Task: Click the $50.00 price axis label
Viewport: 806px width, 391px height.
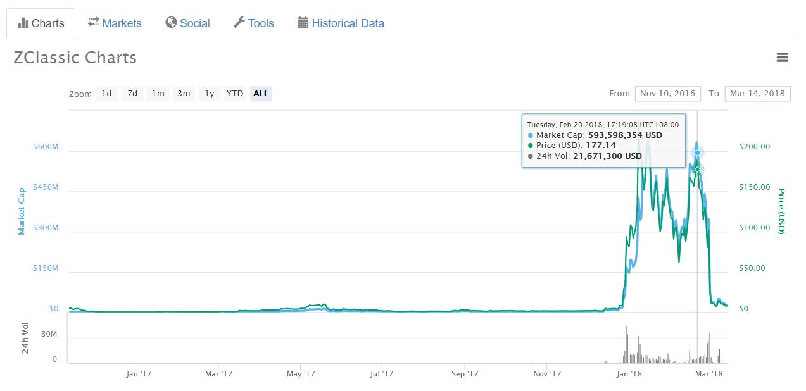Action: click(x=752, y=268)
